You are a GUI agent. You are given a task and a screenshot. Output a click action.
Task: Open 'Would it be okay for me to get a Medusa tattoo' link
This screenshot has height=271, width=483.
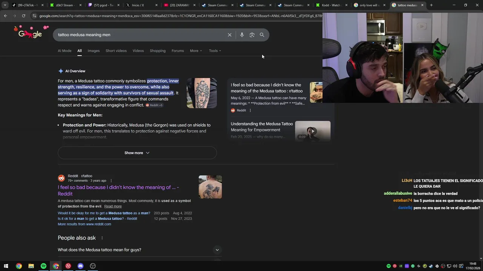click(104, 213)
